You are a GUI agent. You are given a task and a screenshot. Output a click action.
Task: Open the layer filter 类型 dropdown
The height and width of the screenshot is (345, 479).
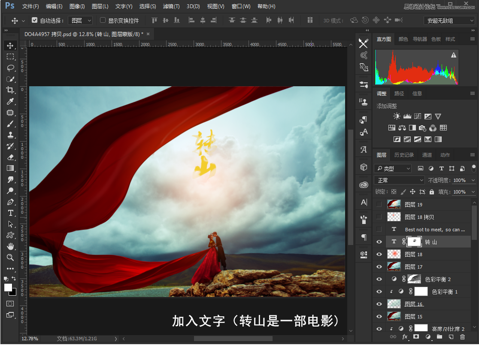pos(393,169)
